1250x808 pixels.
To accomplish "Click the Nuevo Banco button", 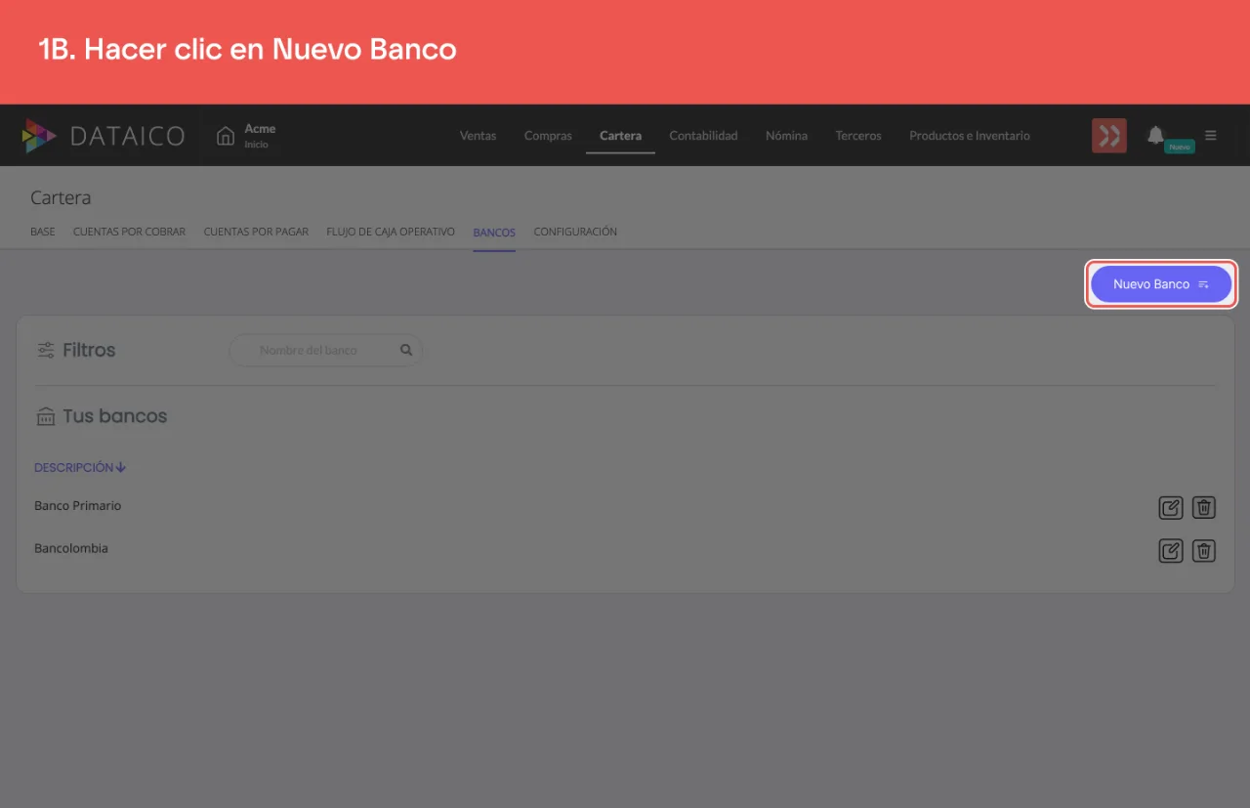I will pos(1161,284).
